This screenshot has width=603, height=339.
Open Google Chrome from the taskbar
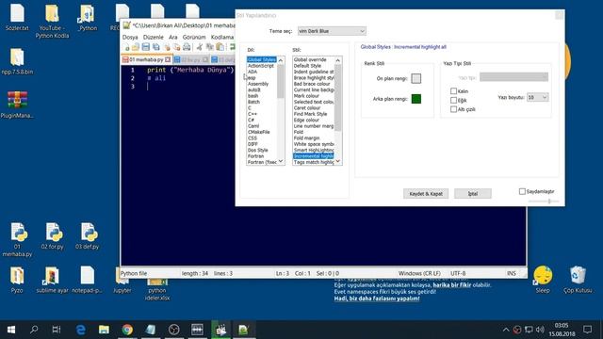coord(127,330)
